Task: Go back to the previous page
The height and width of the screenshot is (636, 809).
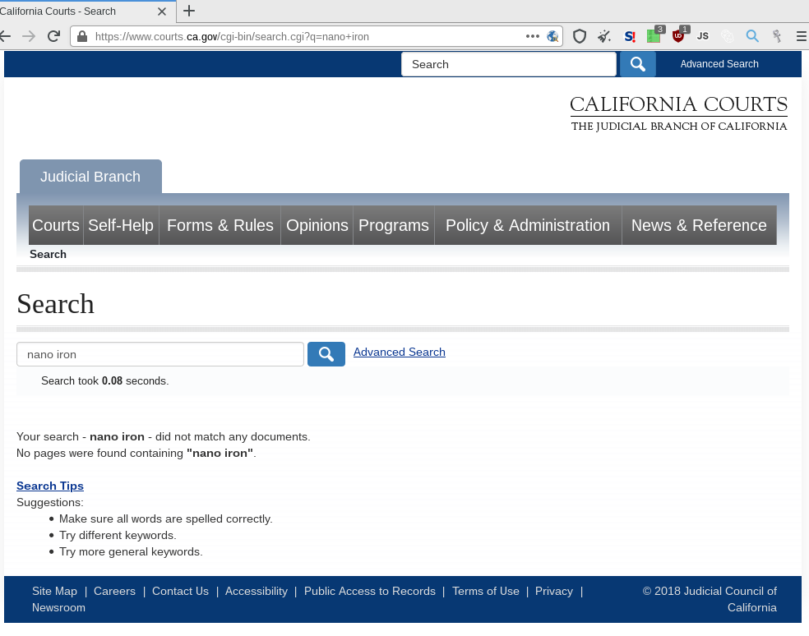Action: [x=5, y=37]
